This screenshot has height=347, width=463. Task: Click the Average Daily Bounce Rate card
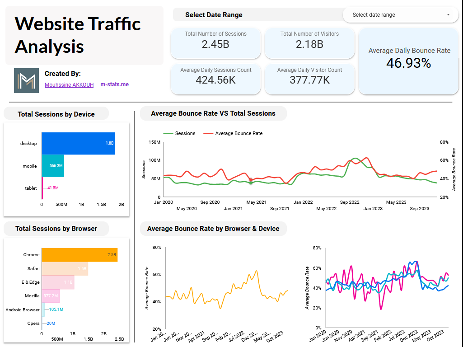[x=409, y=61]
